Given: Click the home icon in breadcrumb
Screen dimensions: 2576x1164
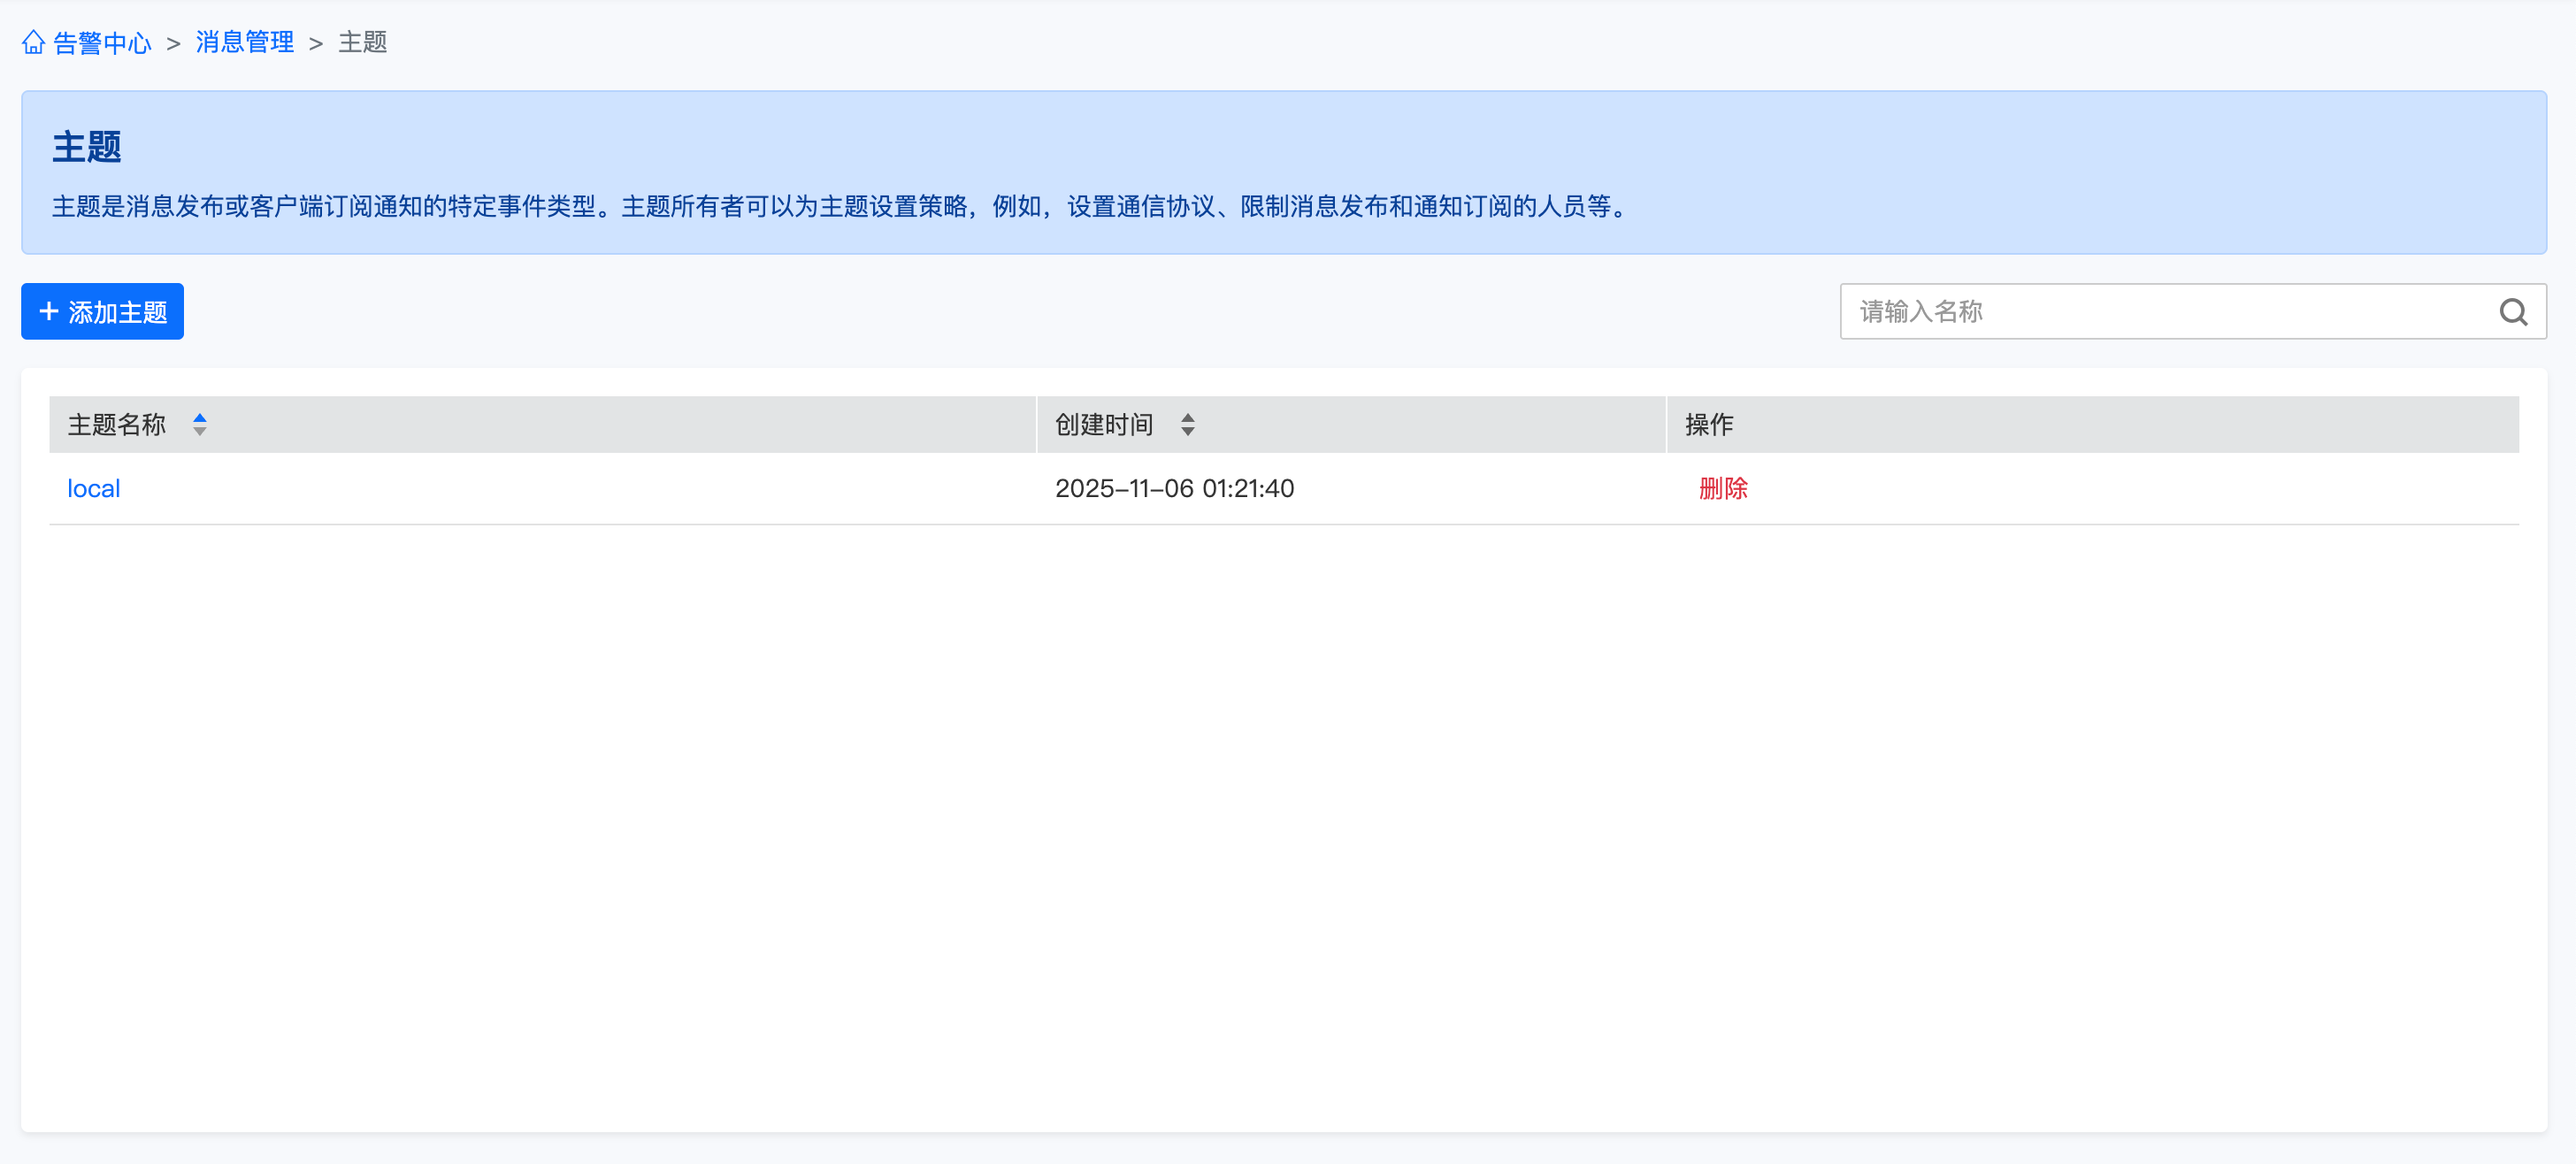Looking at the screenshot, I should tap(33, 42).
